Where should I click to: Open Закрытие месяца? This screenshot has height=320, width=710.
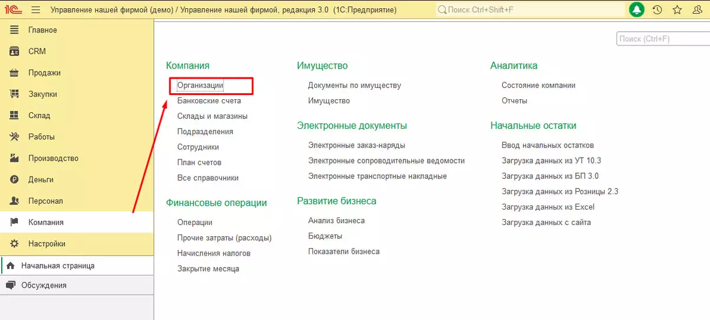click(208, 269)
